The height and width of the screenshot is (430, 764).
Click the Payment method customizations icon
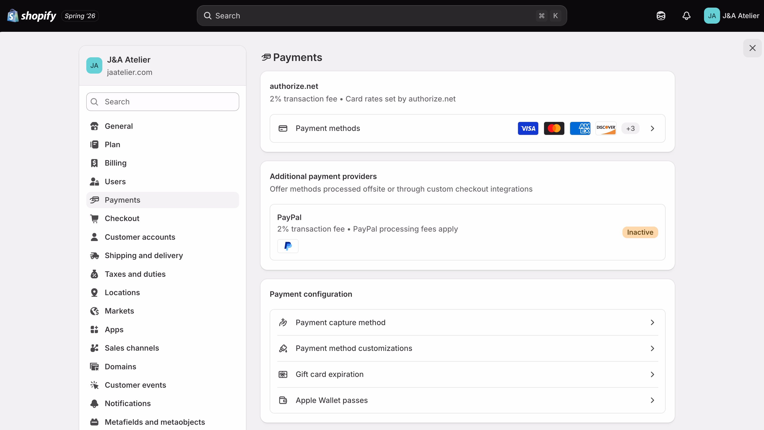[x=283, y=348]
